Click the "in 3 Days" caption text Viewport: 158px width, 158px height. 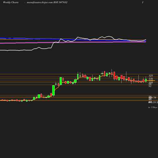click(x=153, y=107)
